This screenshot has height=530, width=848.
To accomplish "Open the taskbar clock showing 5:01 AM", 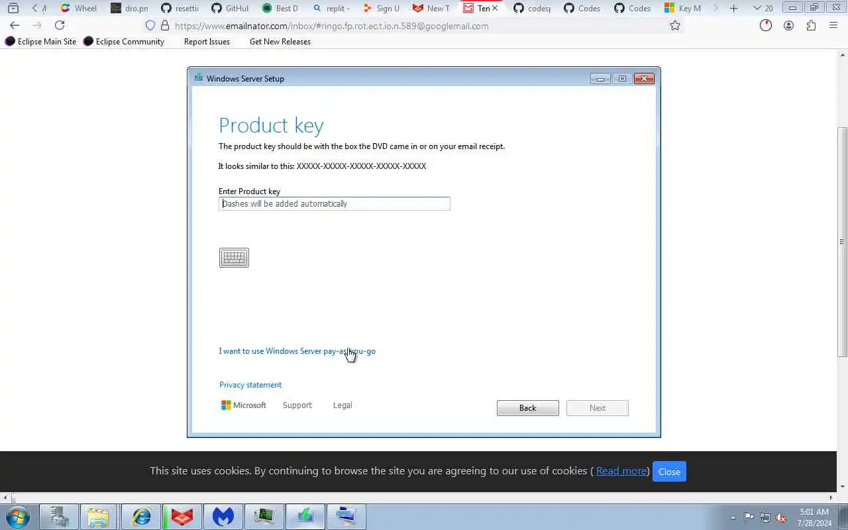I will 814,517.
